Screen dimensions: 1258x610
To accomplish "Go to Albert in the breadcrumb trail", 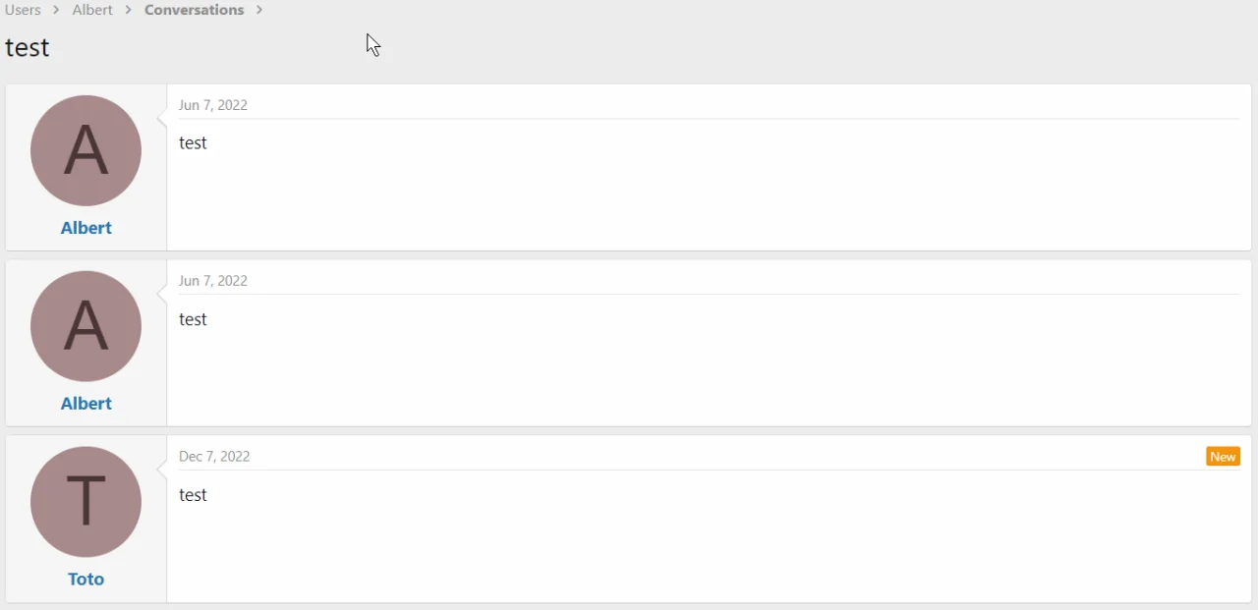I will point(92,10).
